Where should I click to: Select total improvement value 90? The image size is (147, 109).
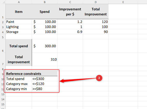tap(95, 32)
